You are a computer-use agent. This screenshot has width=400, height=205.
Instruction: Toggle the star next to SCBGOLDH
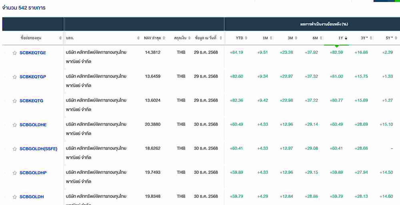coord(15,197)
